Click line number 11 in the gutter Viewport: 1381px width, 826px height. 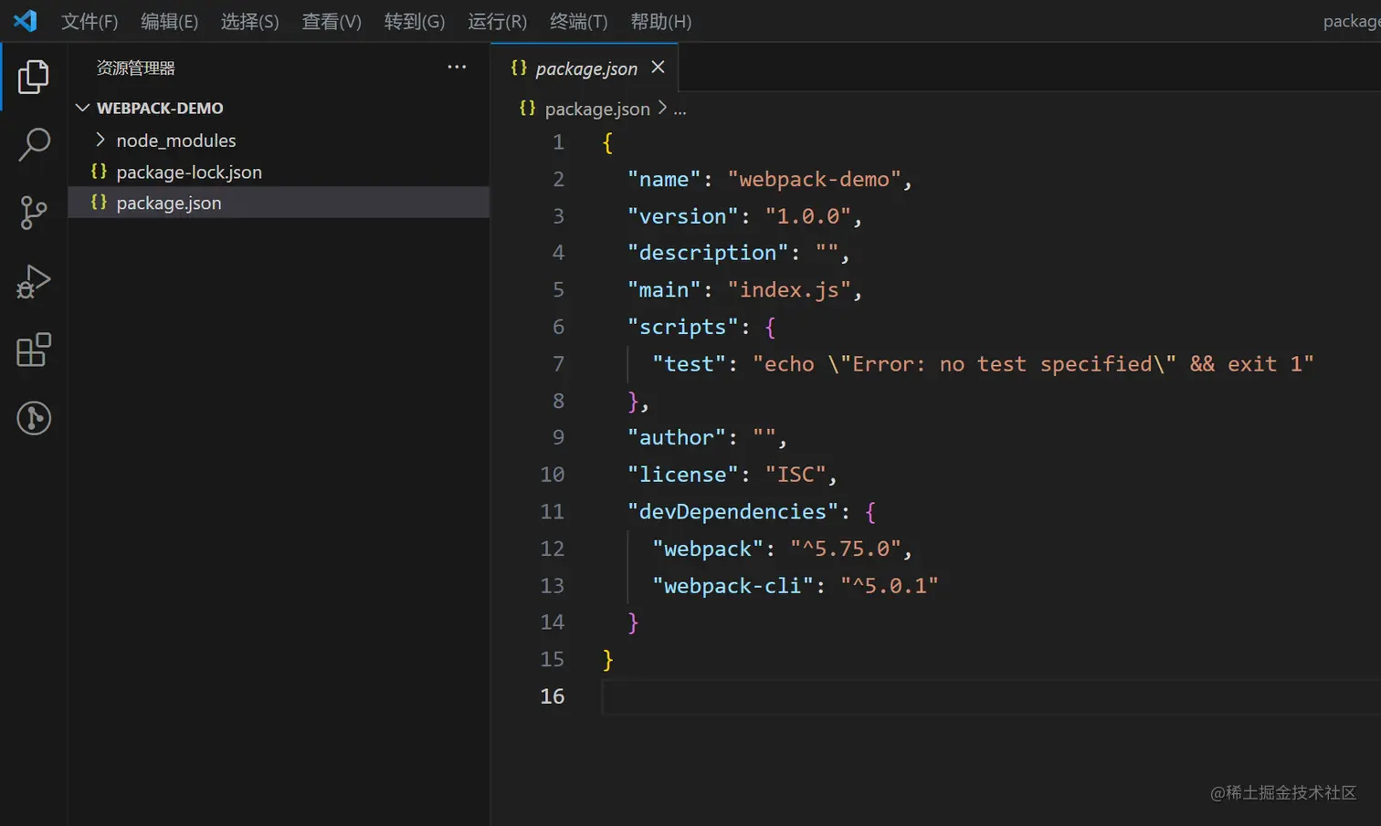552,511
